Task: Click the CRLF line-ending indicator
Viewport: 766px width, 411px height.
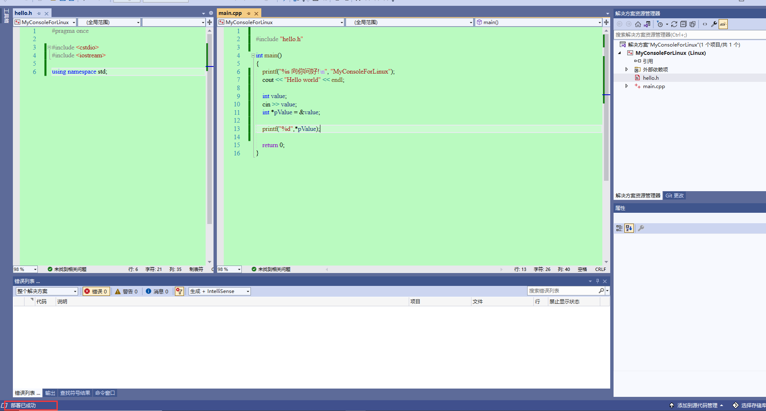Action: click(x=601, y=269)
